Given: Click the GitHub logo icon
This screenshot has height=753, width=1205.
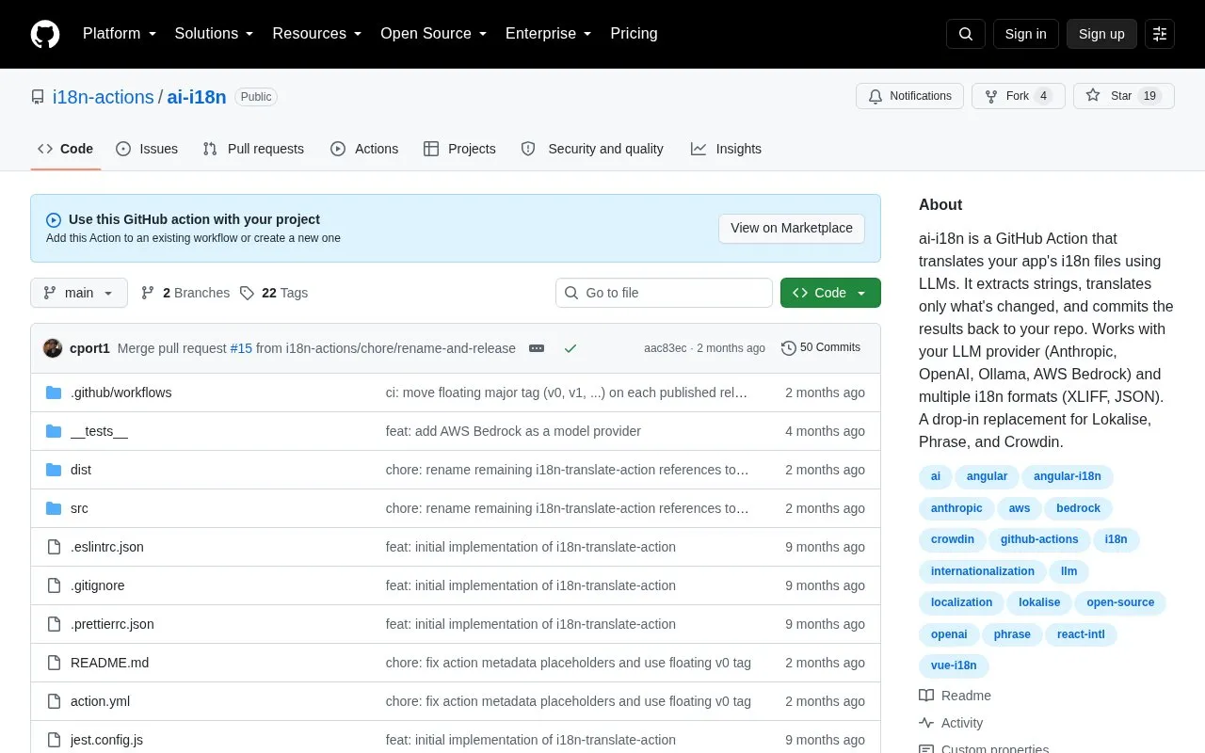Looking at the screenshot, I should coord(45,34).
